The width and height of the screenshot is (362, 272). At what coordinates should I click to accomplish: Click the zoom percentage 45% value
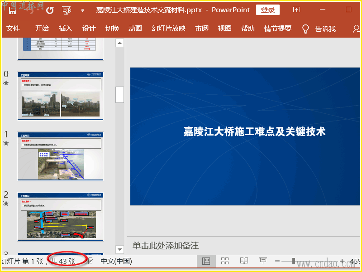355,262
